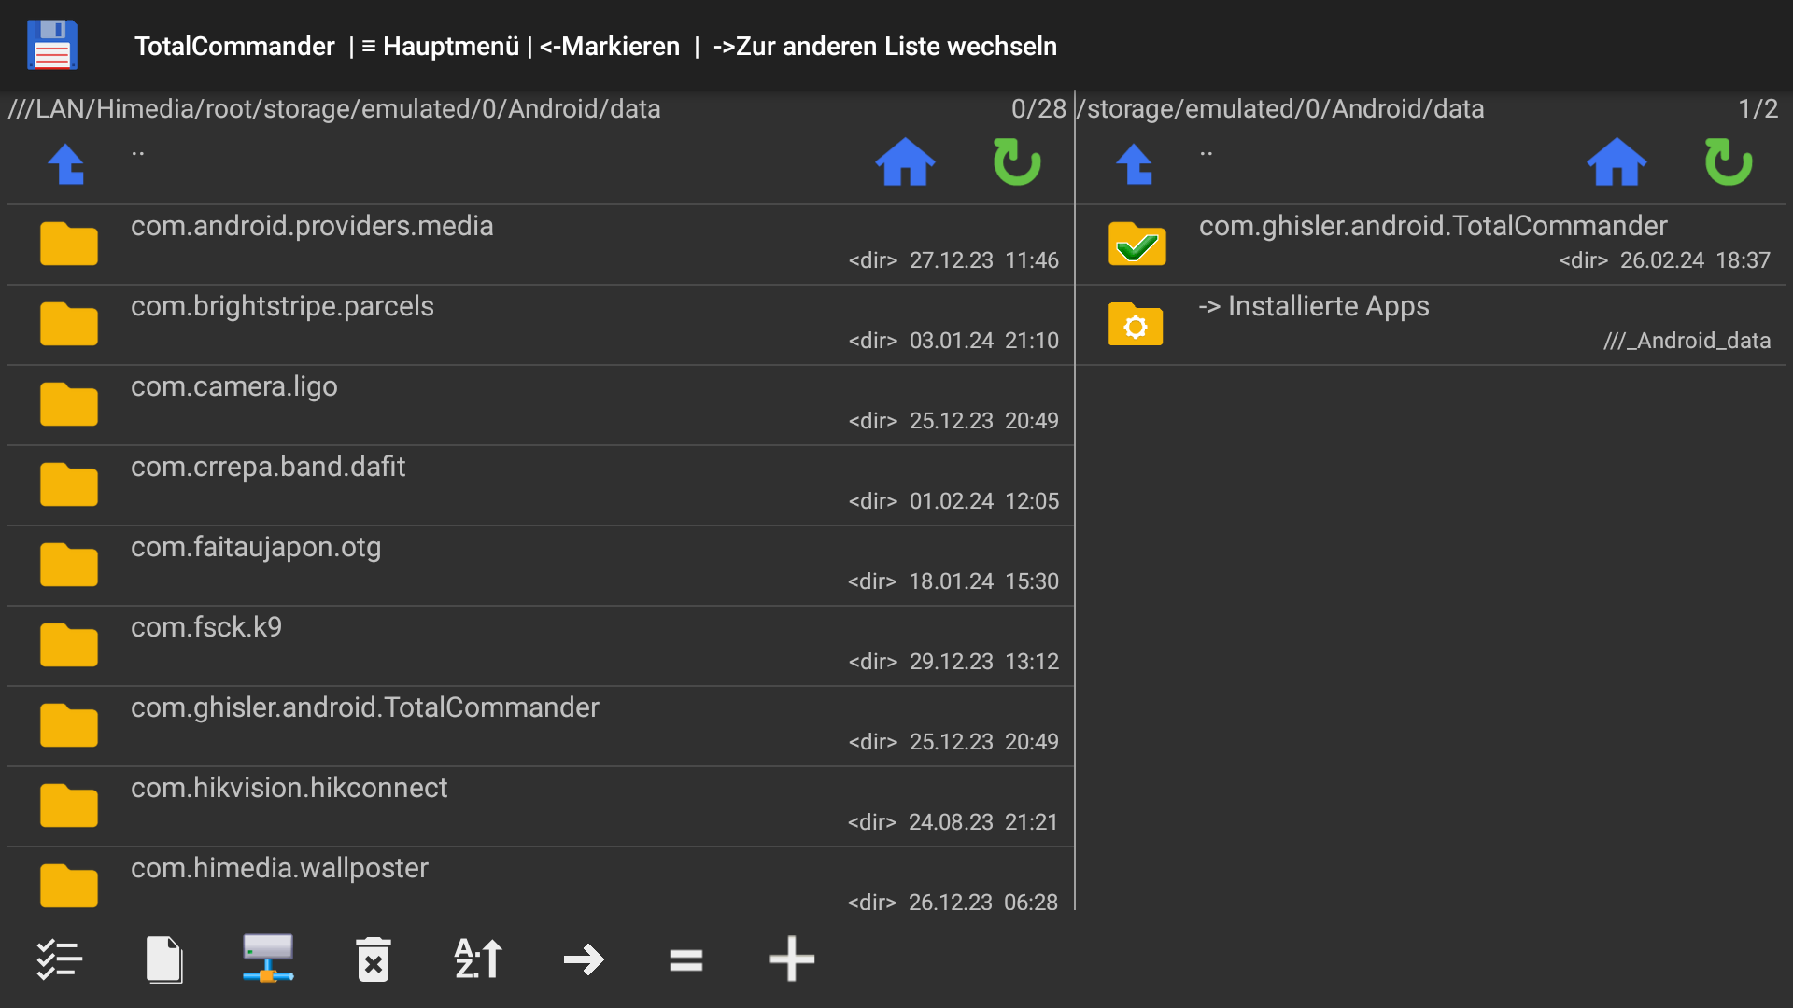Screen dimensions: 1793x1008
Task: Open the TotalCommander floppy disk app icon
Action: [52, 45]
